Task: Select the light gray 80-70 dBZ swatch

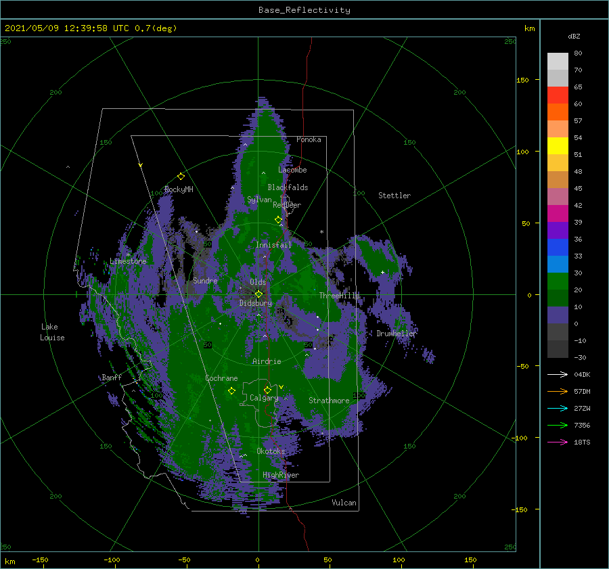Action: (558, 62)
